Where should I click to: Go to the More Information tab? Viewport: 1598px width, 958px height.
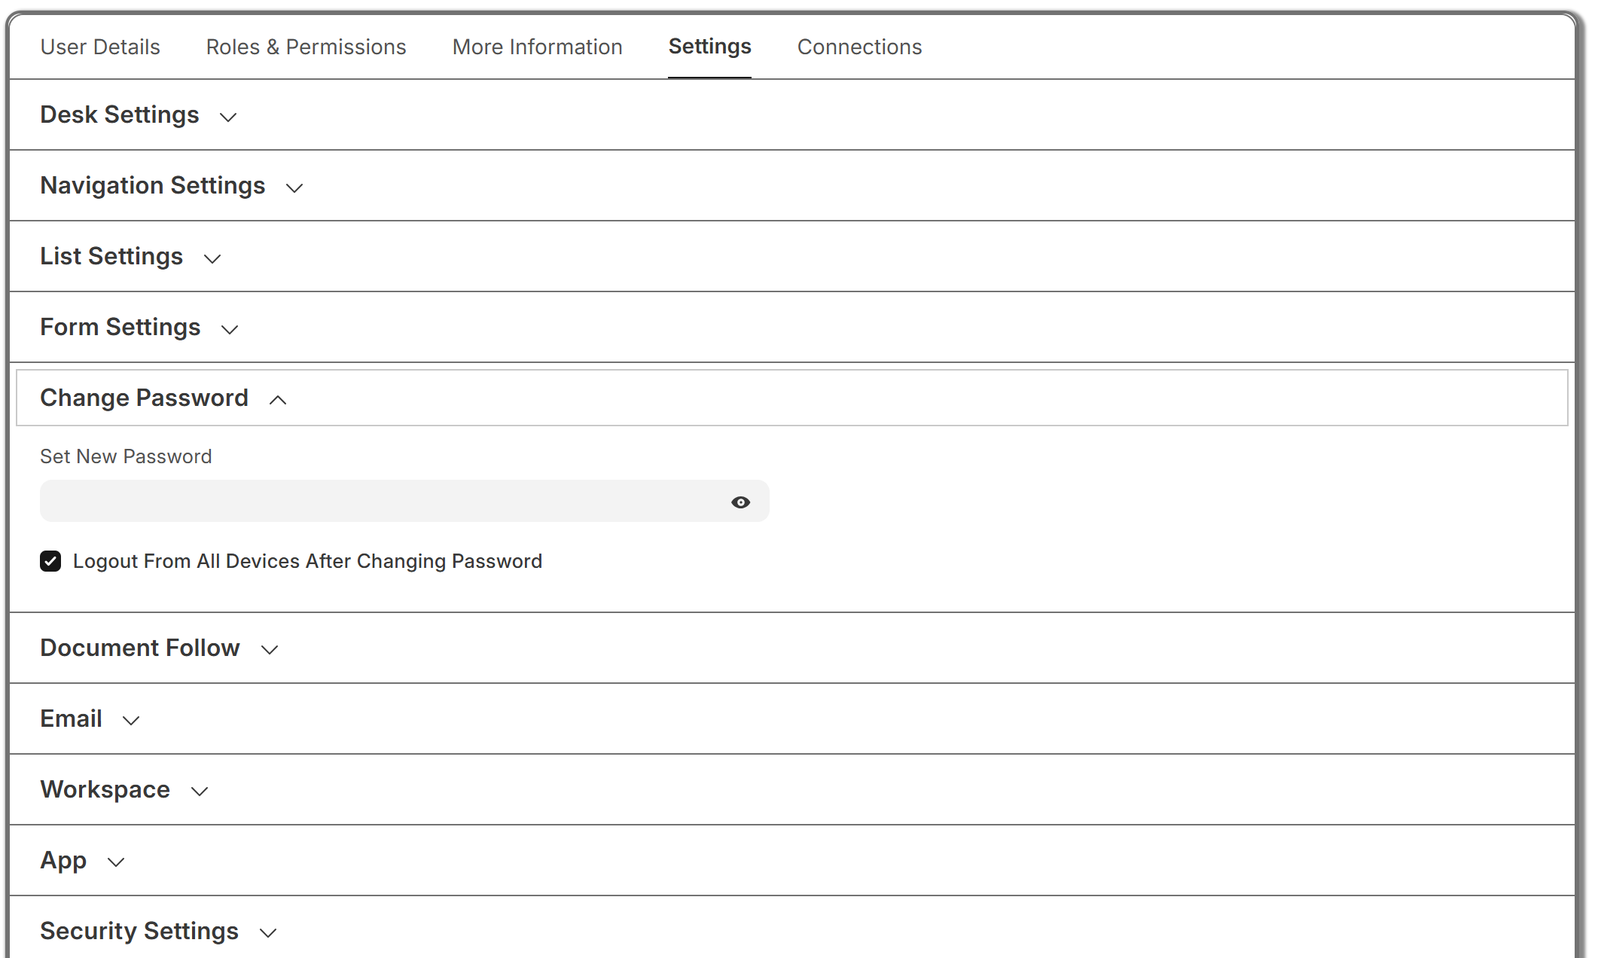(537, 47)
